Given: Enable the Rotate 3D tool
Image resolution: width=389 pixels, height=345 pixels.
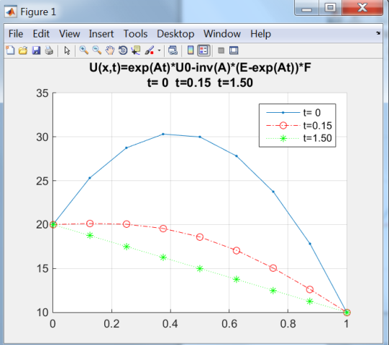Looking at the screenshot, I should (123, 50).
